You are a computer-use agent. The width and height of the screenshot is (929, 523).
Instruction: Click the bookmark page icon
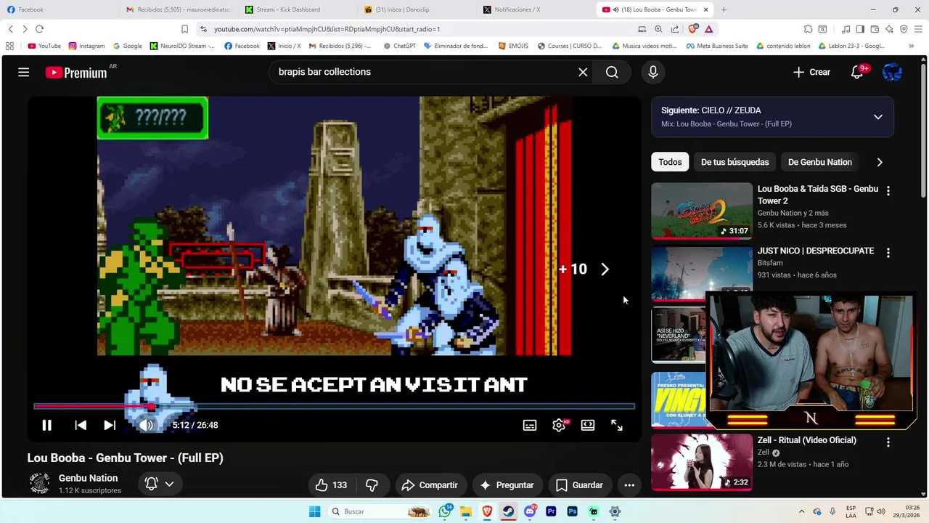pos(184,29)
